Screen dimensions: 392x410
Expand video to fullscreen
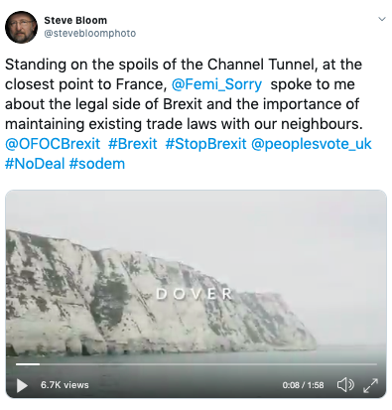370,385
